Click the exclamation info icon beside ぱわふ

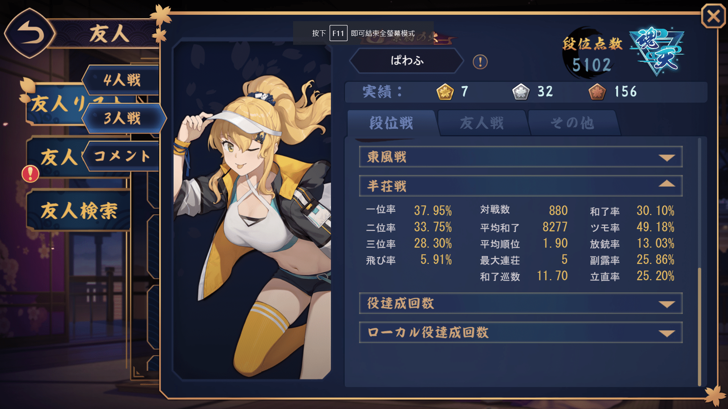(x=480, y=61)
